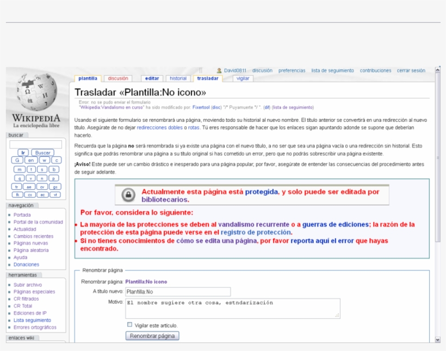Click the 'vigilar' tab
The width and height of the screenshot is (446, 351).
coord(243,78)
